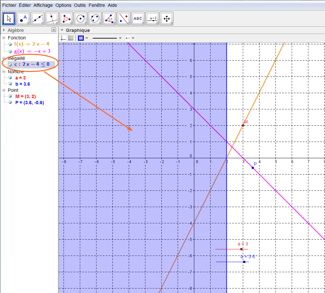Select the New Point tool
This screenshot has height=293, width=325.
click(x=23, y=19)
